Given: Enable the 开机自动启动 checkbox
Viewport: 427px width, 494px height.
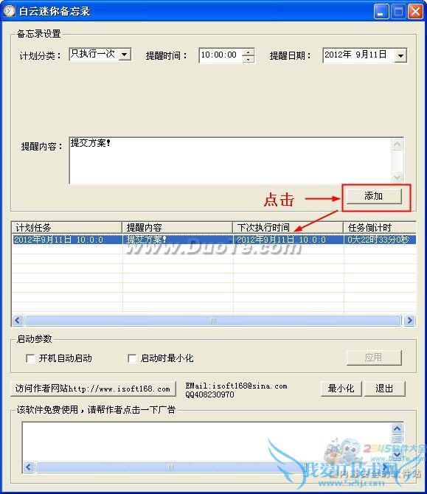Looking at the screenshot, I should click(x=30, y=358).
